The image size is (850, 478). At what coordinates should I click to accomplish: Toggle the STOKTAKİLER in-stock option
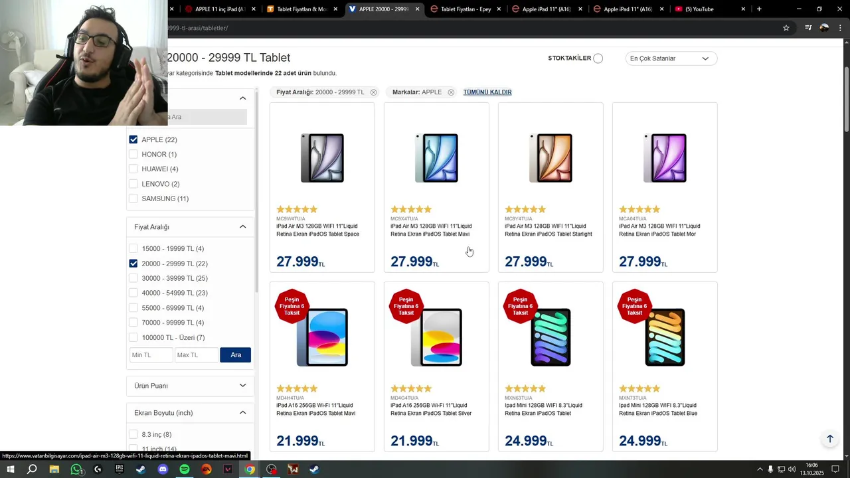coord(598,58)
